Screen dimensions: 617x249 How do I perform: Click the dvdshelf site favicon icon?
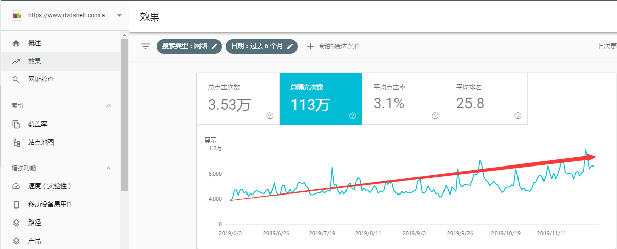coord(17,15)
